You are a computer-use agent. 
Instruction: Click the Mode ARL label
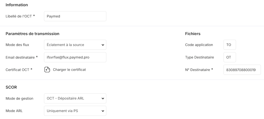coord(14,111)
